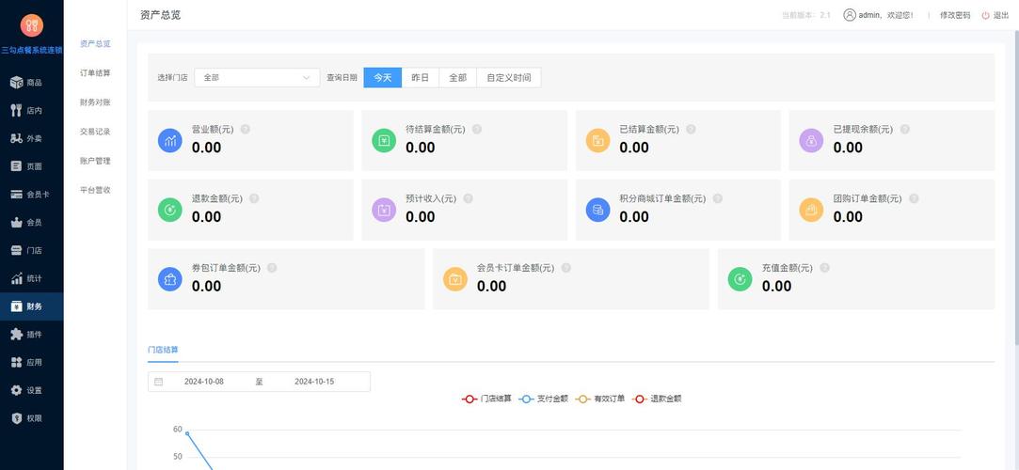Click the purple 已提现余额 icon
1019x470 pixels.
click(x=812, y=140)
